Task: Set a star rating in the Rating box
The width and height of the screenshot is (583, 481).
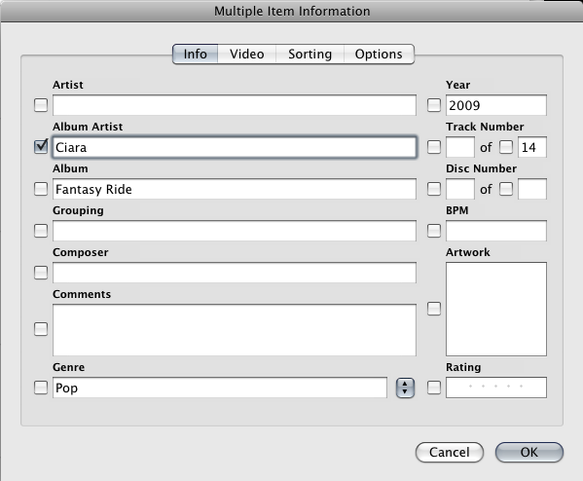Action: [496, 388]
